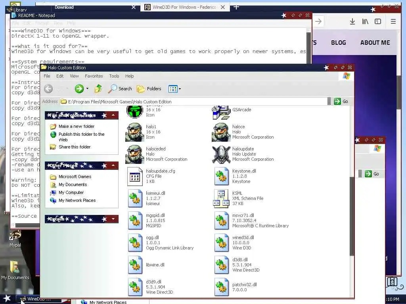Click the green Forward arrow button
The image size is (406, 304).
pyautogui.click(x=79, y=89)
